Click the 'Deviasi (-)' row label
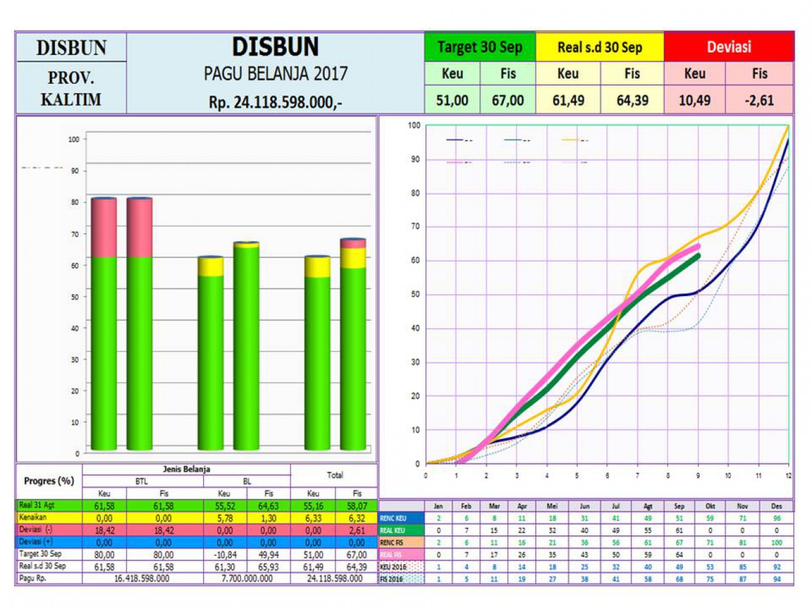This screenshot has width=812, height=609. click(x=49, y=530)
